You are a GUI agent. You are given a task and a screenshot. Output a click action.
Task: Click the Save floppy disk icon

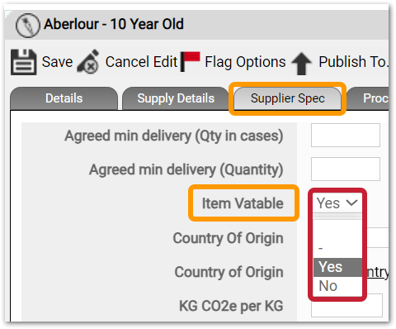click(x=23, y=62)
